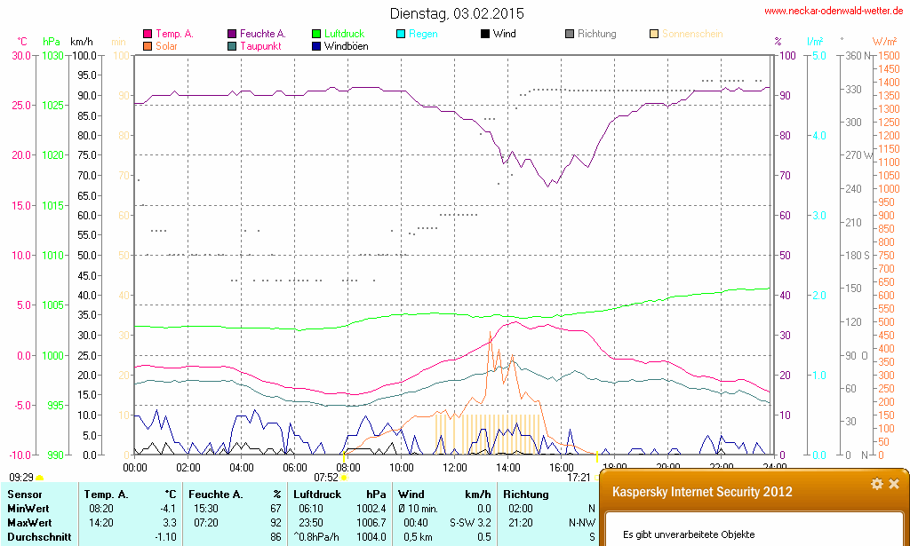The height and width of the screenshot is (546, 910).
Task: Click the green Luftdruck legend square
Action: (x=316, y=35)
